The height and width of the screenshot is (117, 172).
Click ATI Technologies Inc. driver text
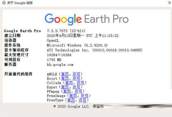point(94,50)
